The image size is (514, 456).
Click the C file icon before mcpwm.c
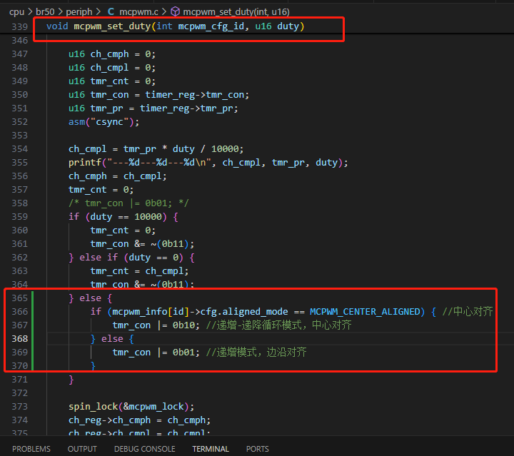111,12
